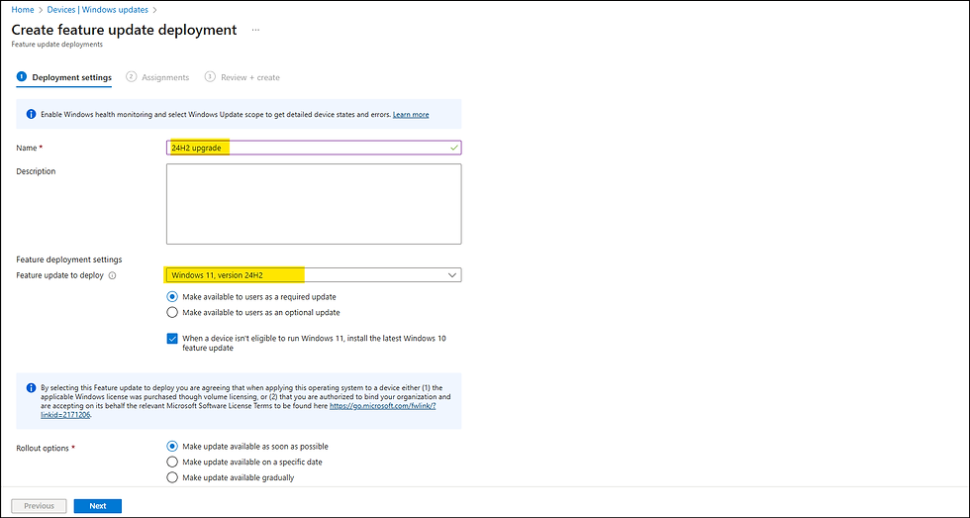The image size is (970, 518).
Task: Select Make available to users as an optional update
Action: 172,313
